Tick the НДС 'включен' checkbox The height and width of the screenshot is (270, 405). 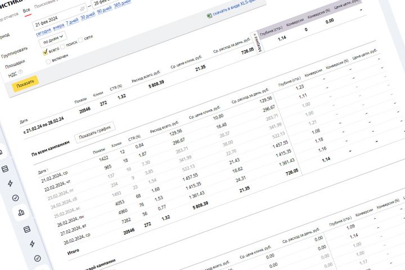click(x=48, y=62)
